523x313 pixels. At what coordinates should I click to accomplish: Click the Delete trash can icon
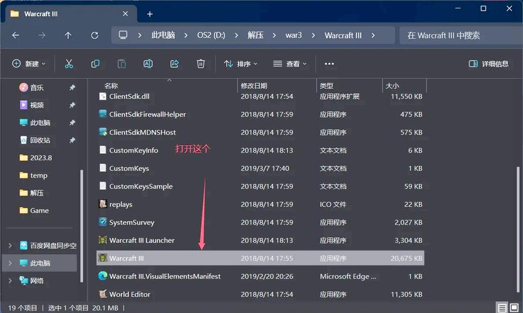coord(200,64)
